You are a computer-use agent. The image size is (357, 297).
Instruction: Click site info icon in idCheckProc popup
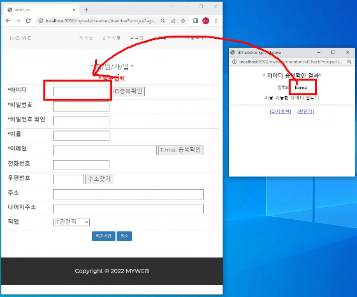tap(234, 62)
